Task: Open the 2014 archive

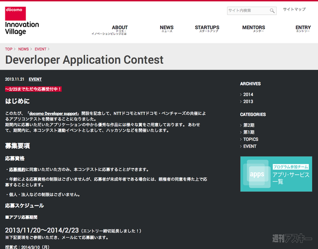Action: click(248, 95)
